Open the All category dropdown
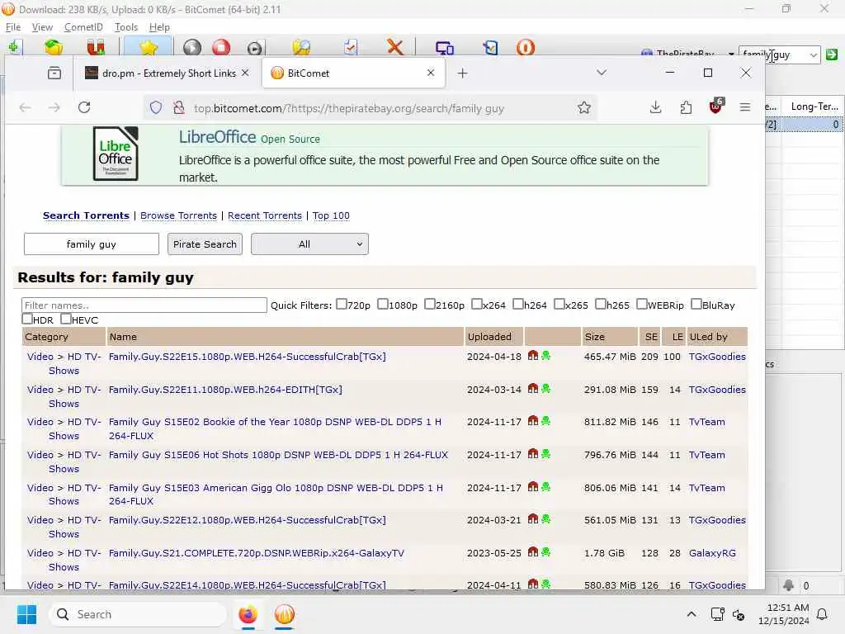This screenshot has width=845, height=634. 309,244
